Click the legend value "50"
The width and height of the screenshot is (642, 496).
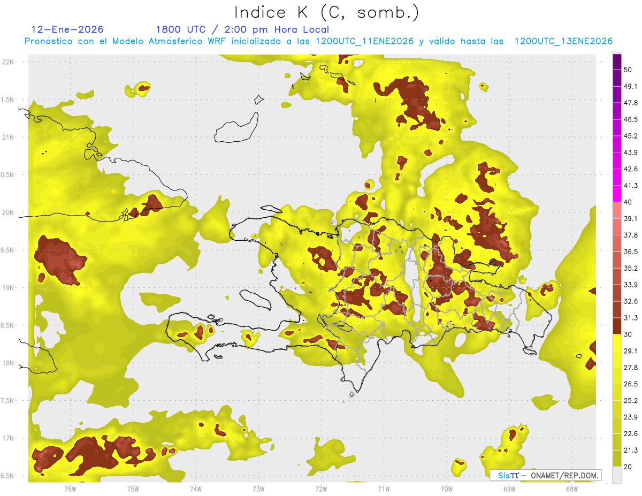628,70
